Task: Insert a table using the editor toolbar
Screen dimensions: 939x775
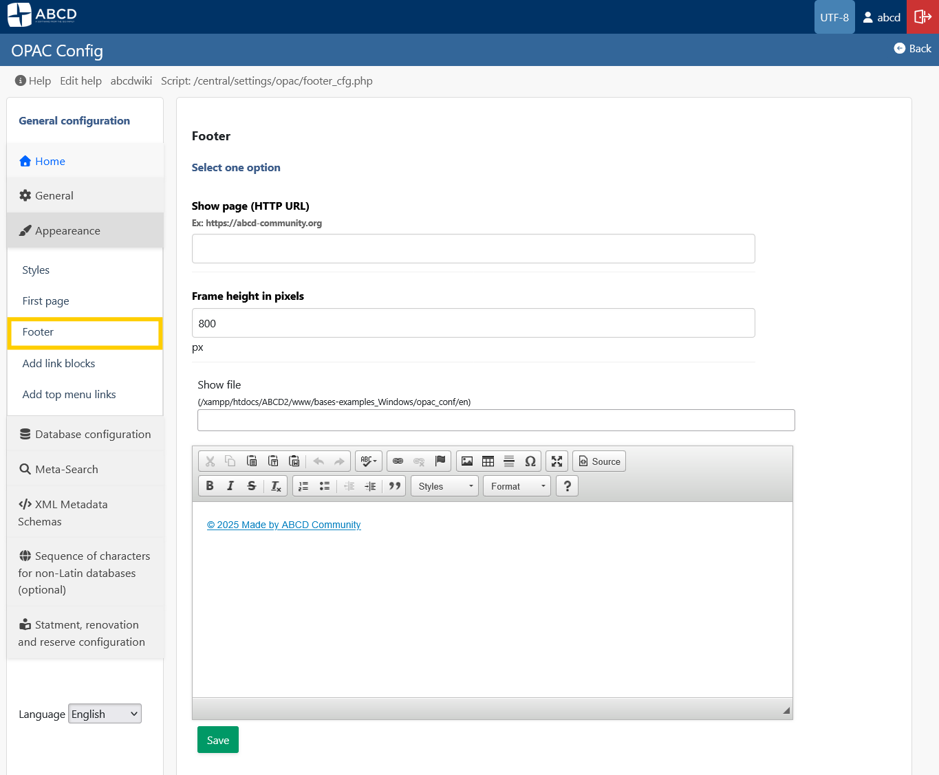Action: (x=488, y=461)
